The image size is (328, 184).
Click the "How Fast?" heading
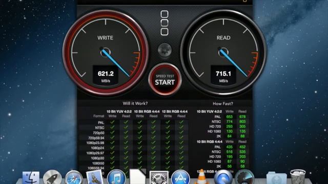click(x=223, y=103)
